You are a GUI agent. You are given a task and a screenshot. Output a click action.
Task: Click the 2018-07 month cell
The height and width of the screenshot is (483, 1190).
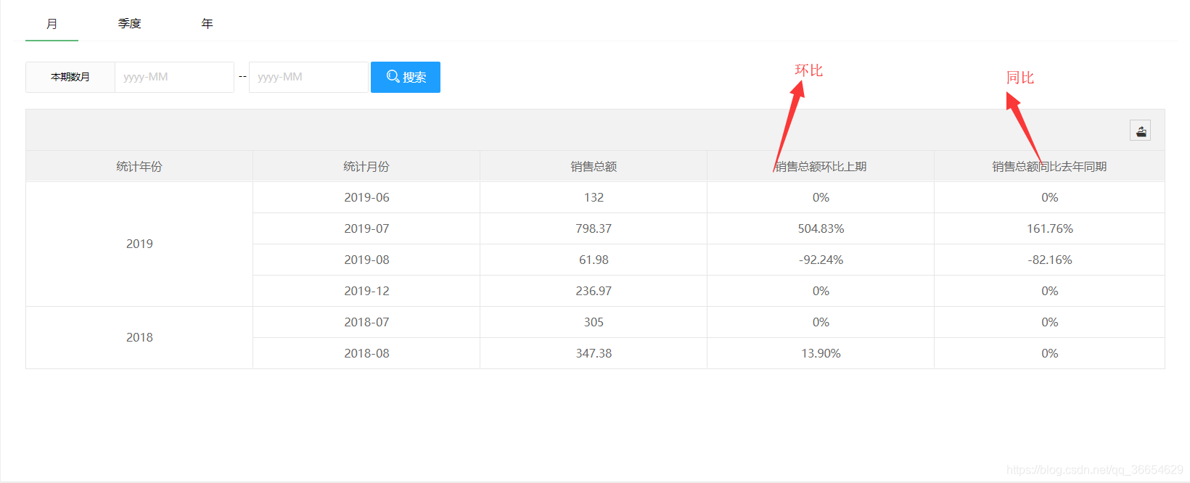coord(366,322)
